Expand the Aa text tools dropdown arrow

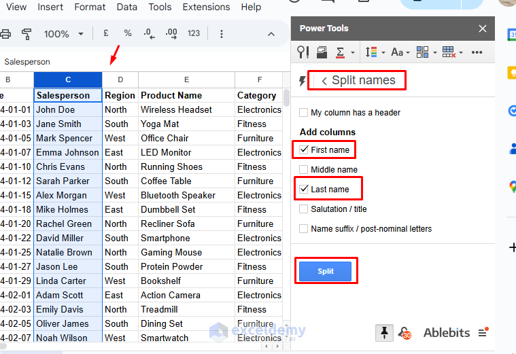(408, 52)
